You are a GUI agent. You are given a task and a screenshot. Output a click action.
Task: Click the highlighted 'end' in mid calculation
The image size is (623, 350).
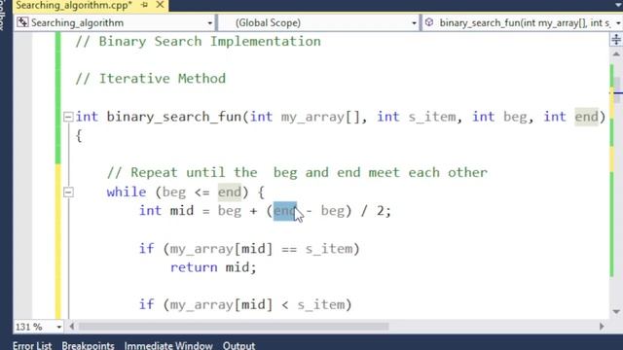[x=285, y=211]
